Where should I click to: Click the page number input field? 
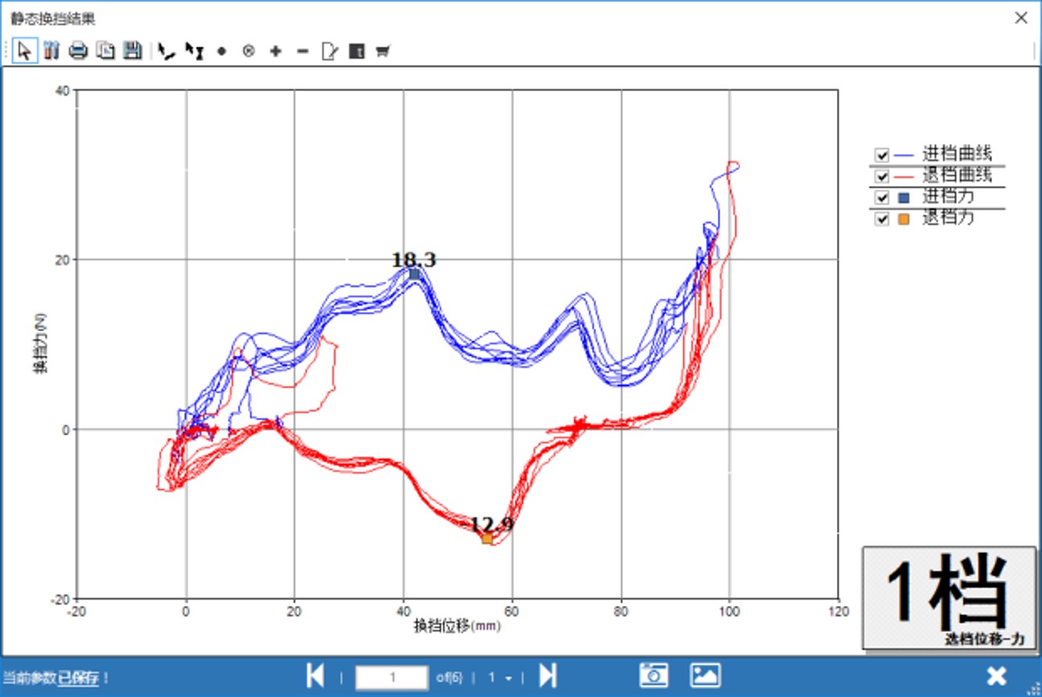[392, 678]
